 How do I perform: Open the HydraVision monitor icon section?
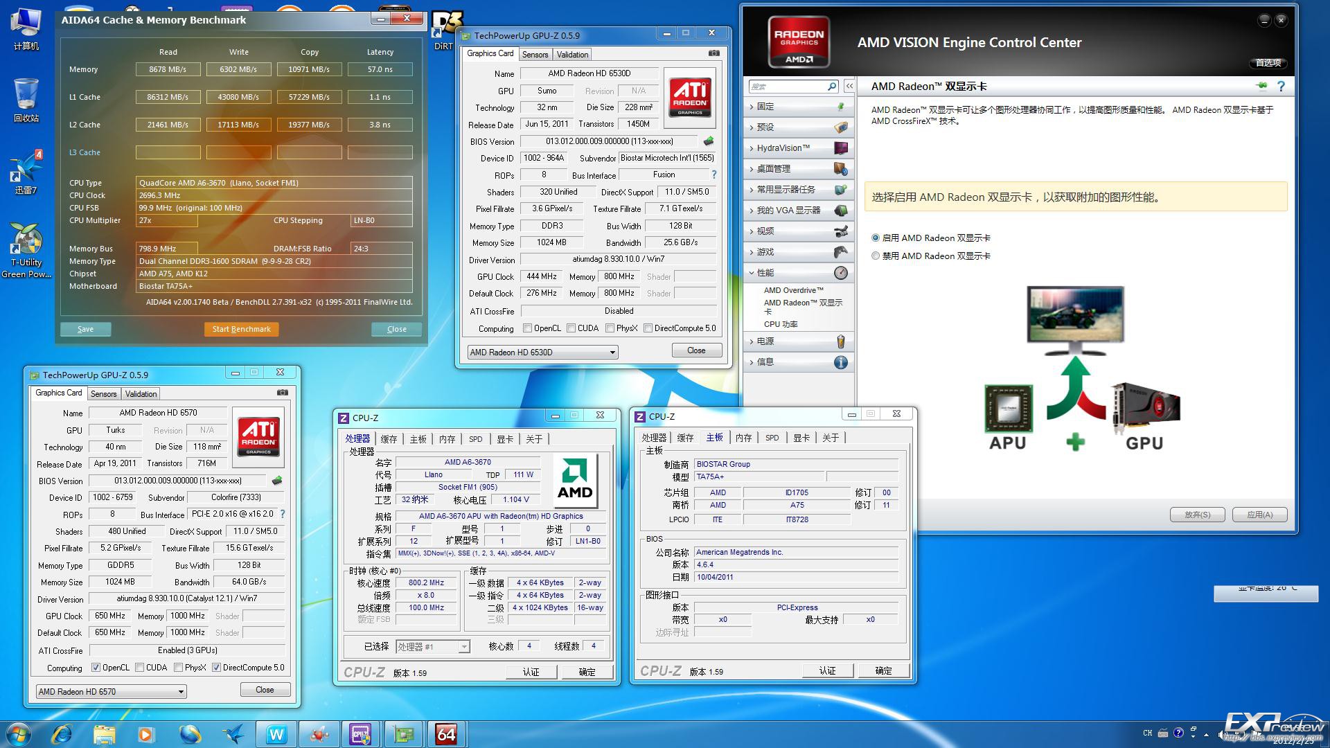click(x=841, y=148)
